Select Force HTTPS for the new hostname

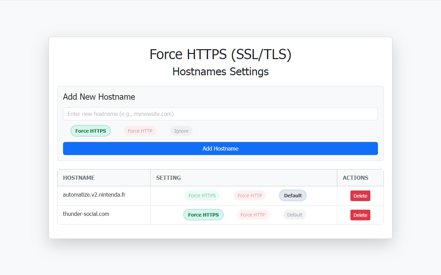[x=90, y=131]
